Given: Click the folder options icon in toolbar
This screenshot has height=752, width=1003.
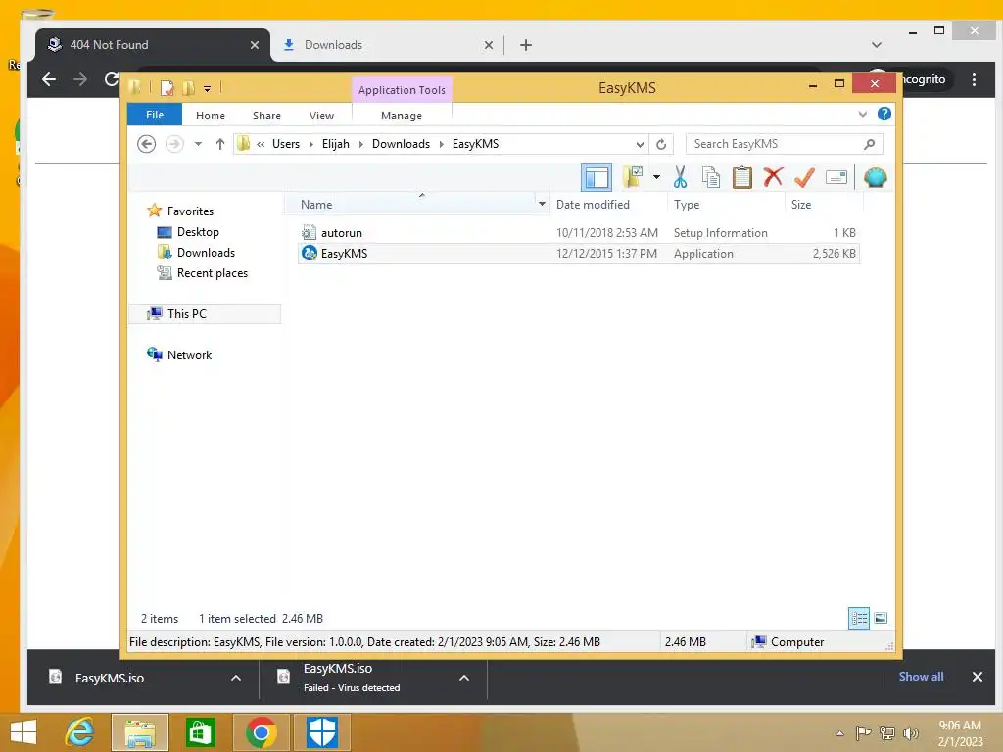Looking at the screenshot, I should 633,177.
